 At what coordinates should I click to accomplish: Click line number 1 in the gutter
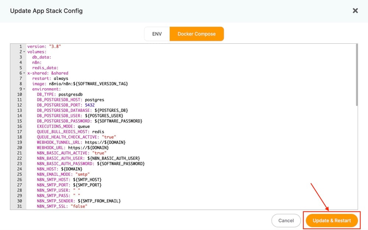point(20,47)
